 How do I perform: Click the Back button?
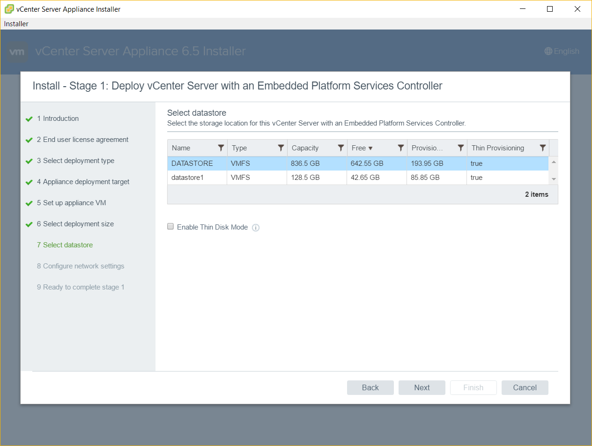pos(370,387)
